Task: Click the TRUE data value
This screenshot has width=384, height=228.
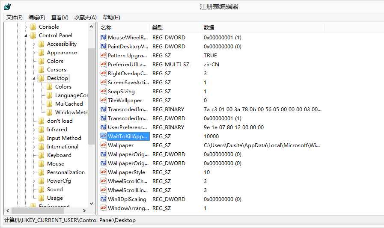Action: [210, 56]
